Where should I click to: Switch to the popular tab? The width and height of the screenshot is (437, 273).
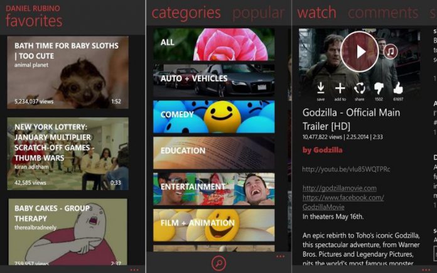[x=258, y=13]
